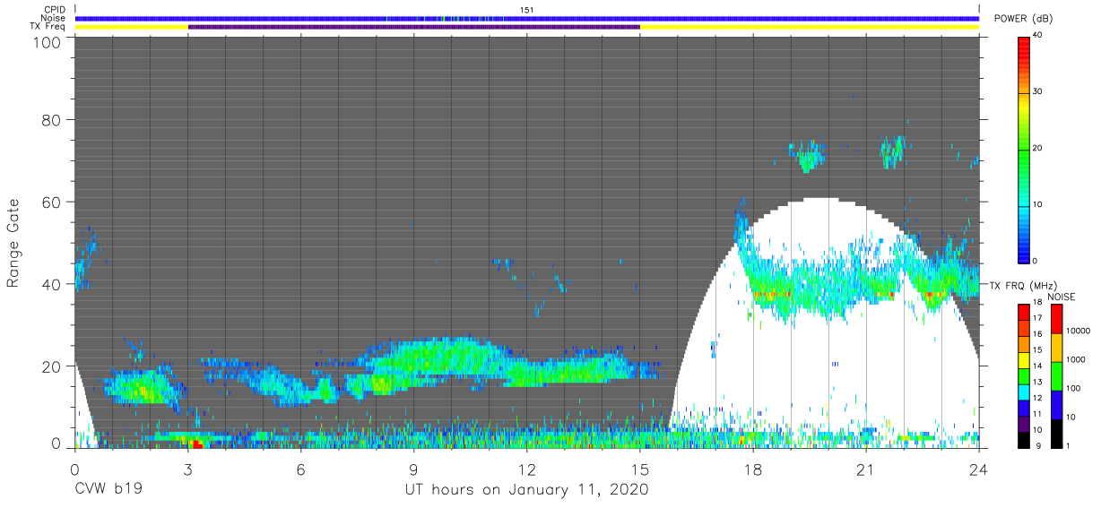Click the NOISE legend title

click(1061, 297)
